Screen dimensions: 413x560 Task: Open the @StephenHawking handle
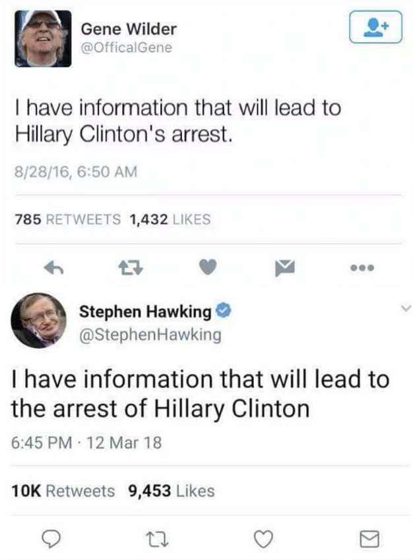click(150, 335)
